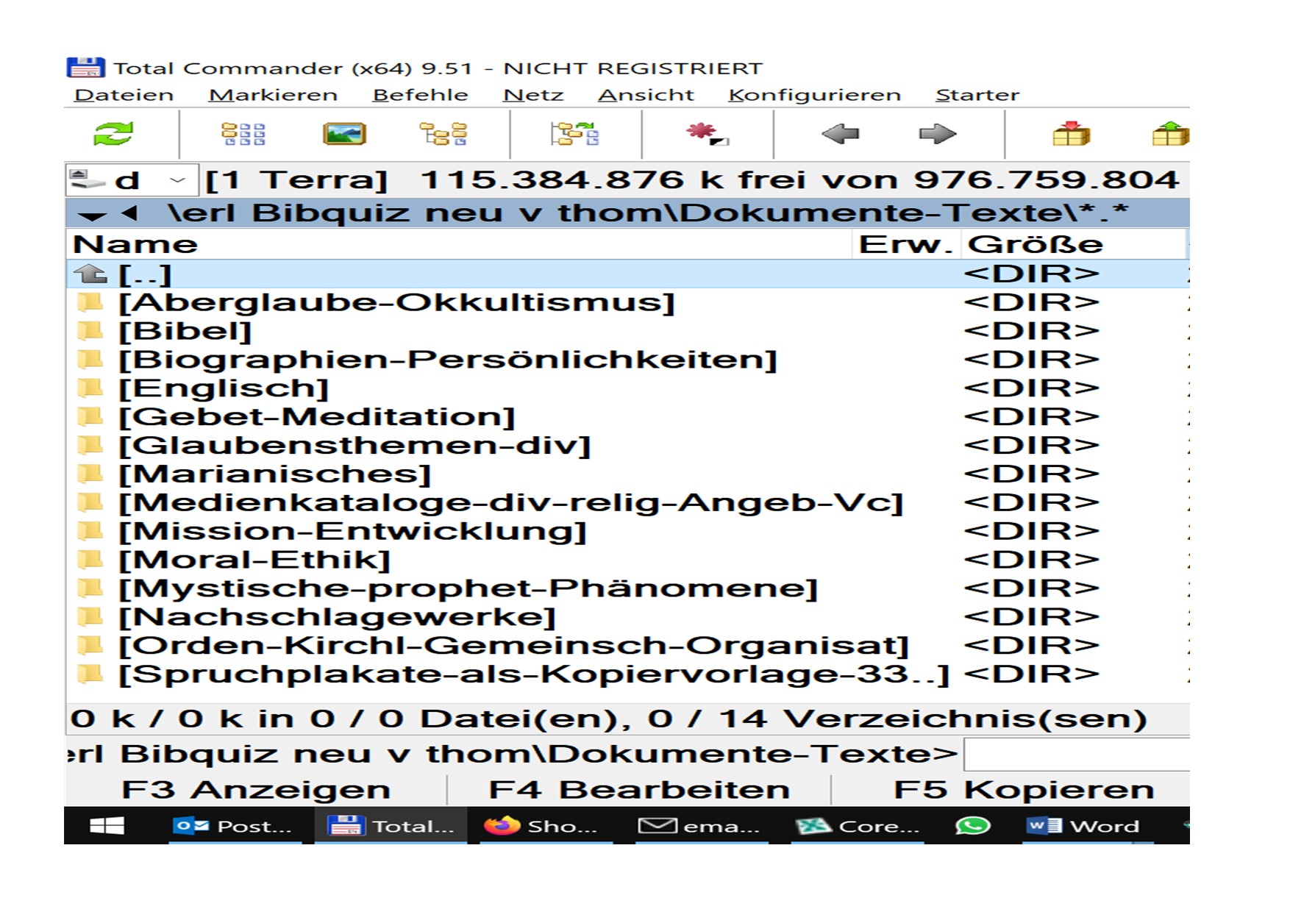1290x912 pixels.
Task: Select the Mission-Entwicklung folder
Action: coord(627,532)
